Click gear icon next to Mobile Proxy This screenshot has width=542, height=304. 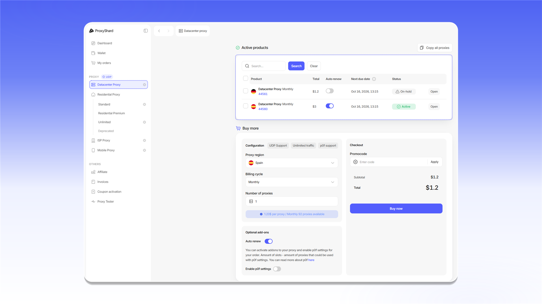coord(145,150)
